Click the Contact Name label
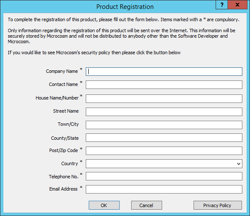This screenshot has width=250, height=216. tap(63, 84)
